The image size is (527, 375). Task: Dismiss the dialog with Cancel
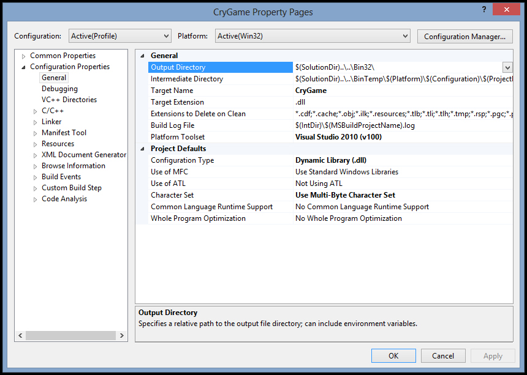(443, 356)
